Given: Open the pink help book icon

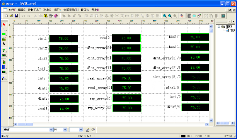Looking at the screenshot, I should pyautogui.click(x=56, y=16).
